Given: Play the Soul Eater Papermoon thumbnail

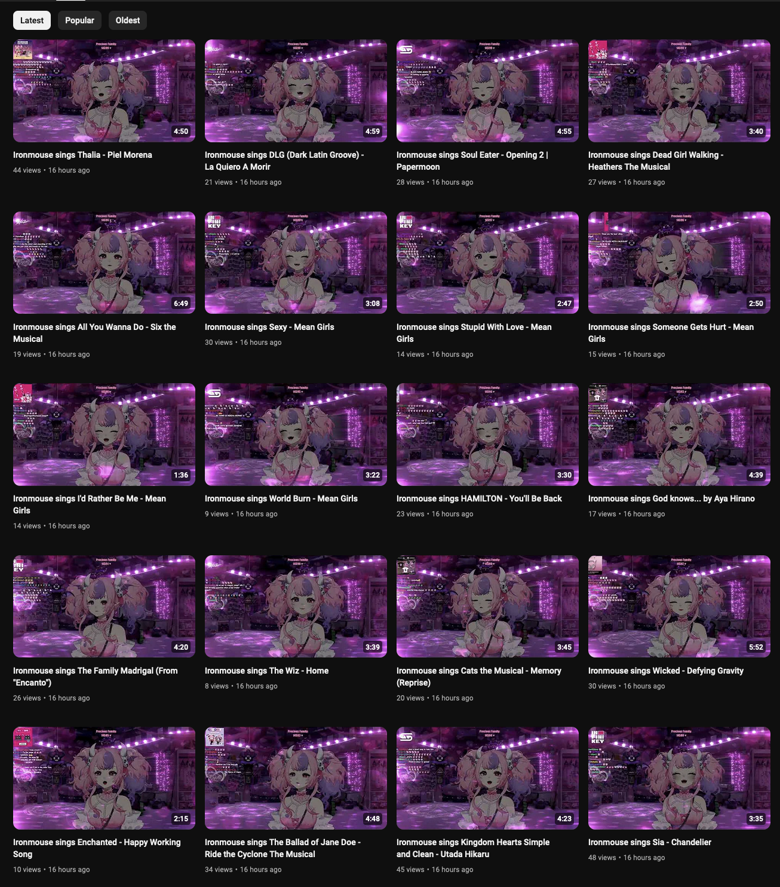Looking at the screenshot, I should tap(487, 91).
